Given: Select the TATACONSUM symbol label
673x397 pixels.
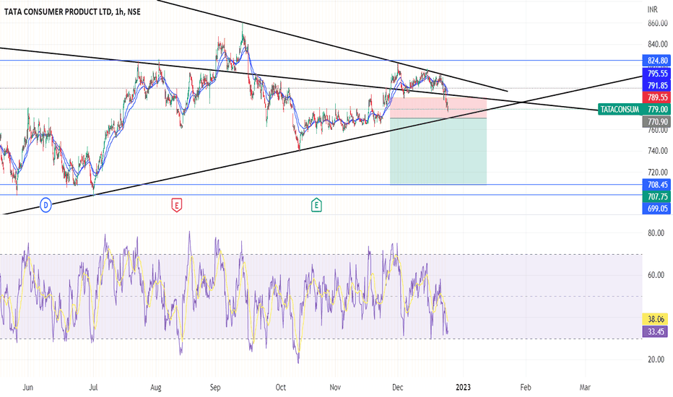Looking at the screenshot, I should coord(620,110).
